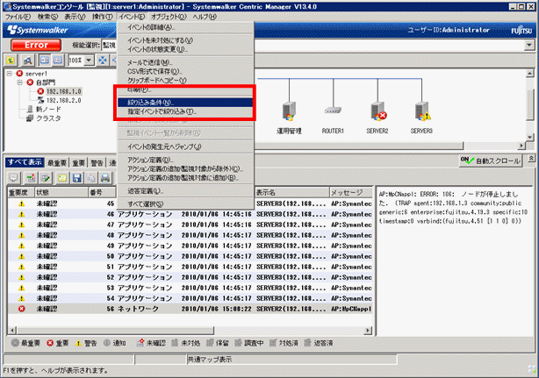Click the 最重要 legend icon in status bar
This screenshot has height=378, width=539.
[15, 343]
